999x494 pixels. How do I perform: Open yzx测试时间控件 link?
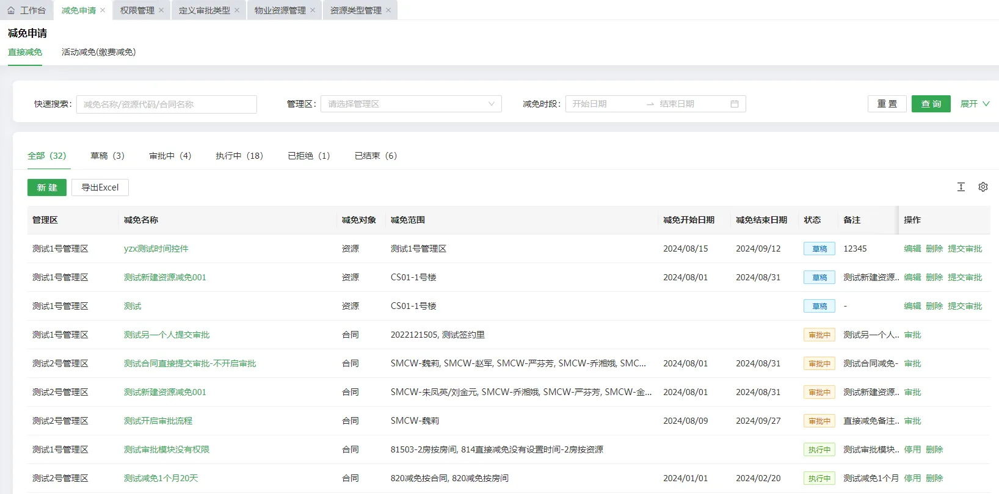click(156, 249)
